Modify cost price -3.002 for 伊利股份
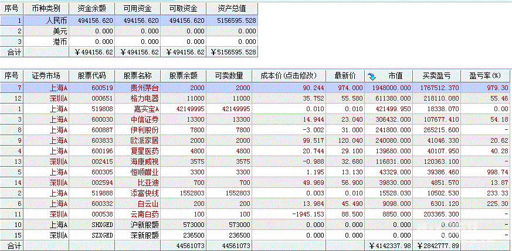 pyautogui.click(x=313, y=130)
